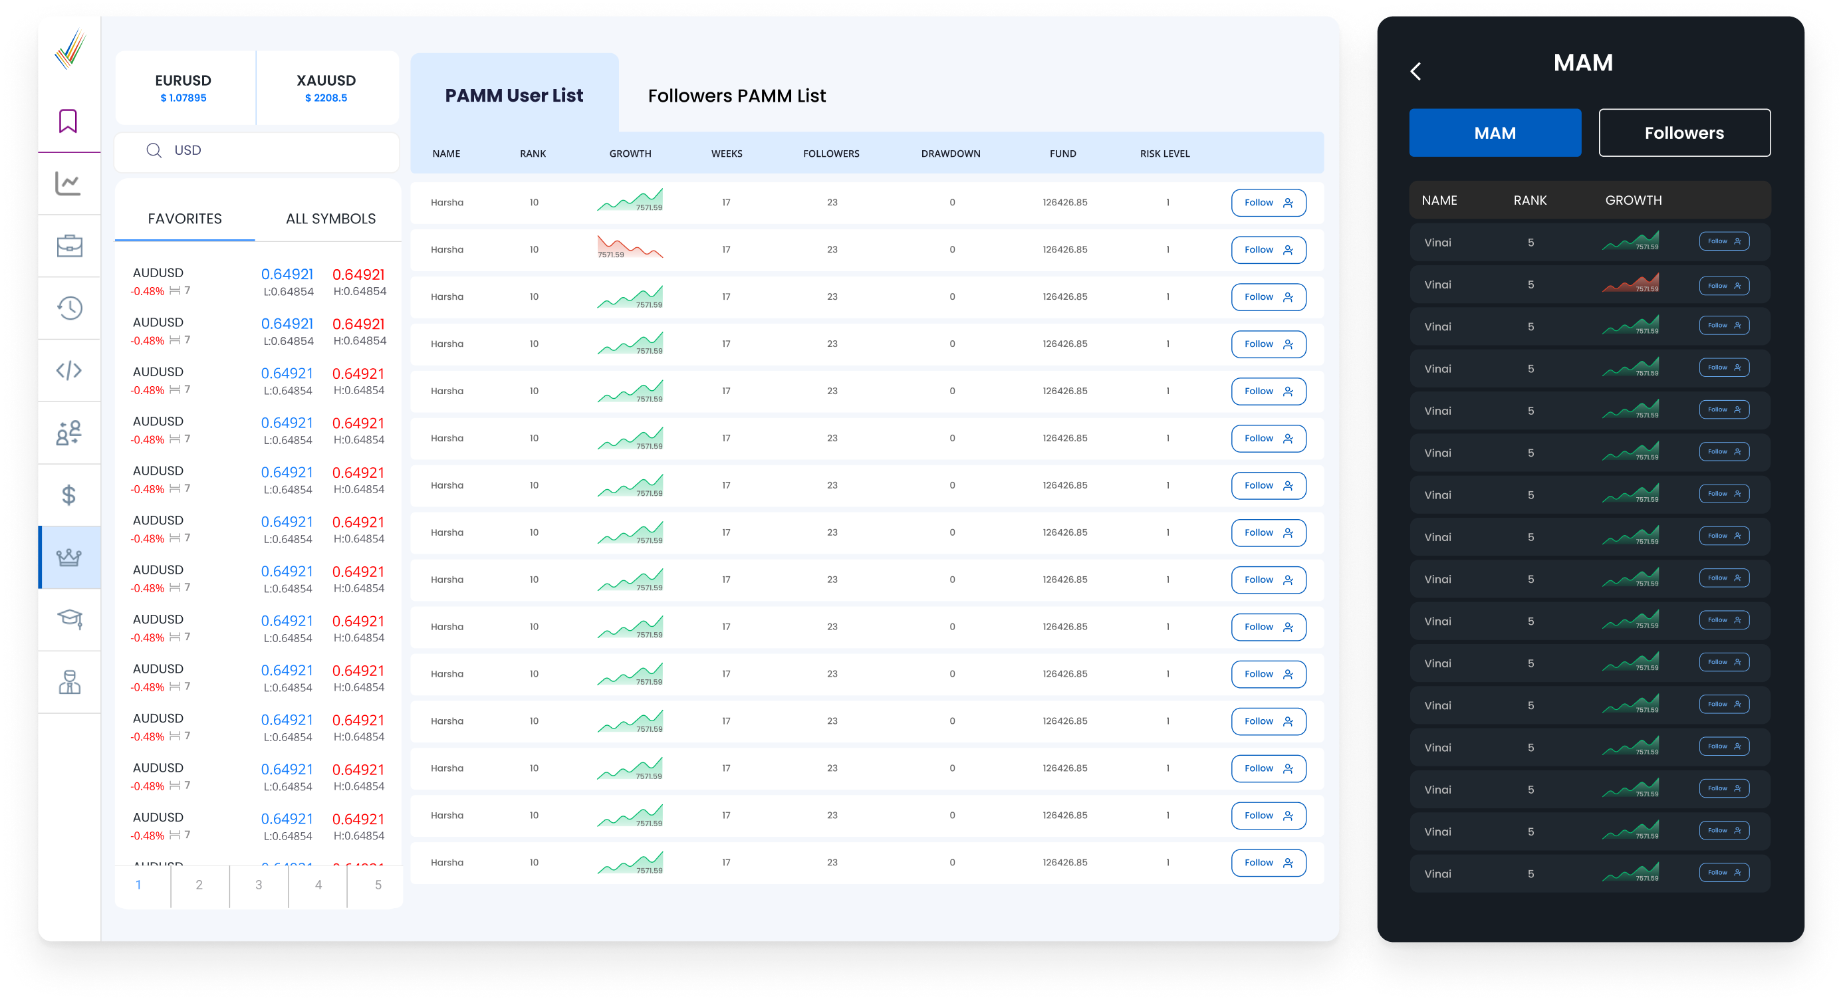1843x1001 pixels.
Task: Select the EURUSD ticker card
Action: 185,87
